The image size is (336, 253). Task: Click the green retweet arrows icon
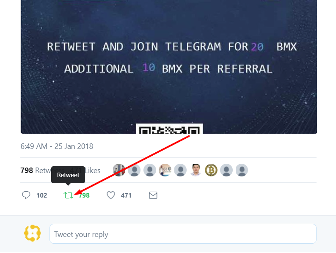tap(69, 195)
